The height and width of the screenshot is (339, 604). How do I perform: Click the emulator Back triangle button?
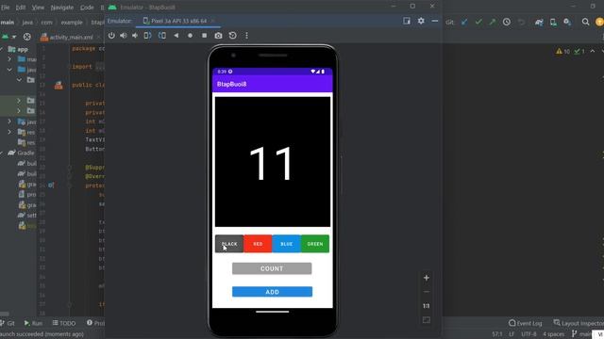pyautogui.click(x=176, y=36)
